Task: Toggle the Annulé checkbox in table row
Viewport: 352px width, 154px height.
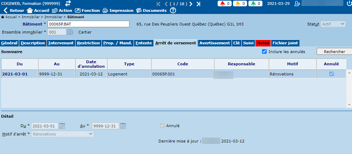Action: tap(331, 74)
